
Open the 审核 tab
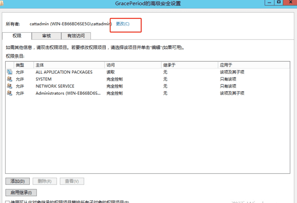coord(46,36)
